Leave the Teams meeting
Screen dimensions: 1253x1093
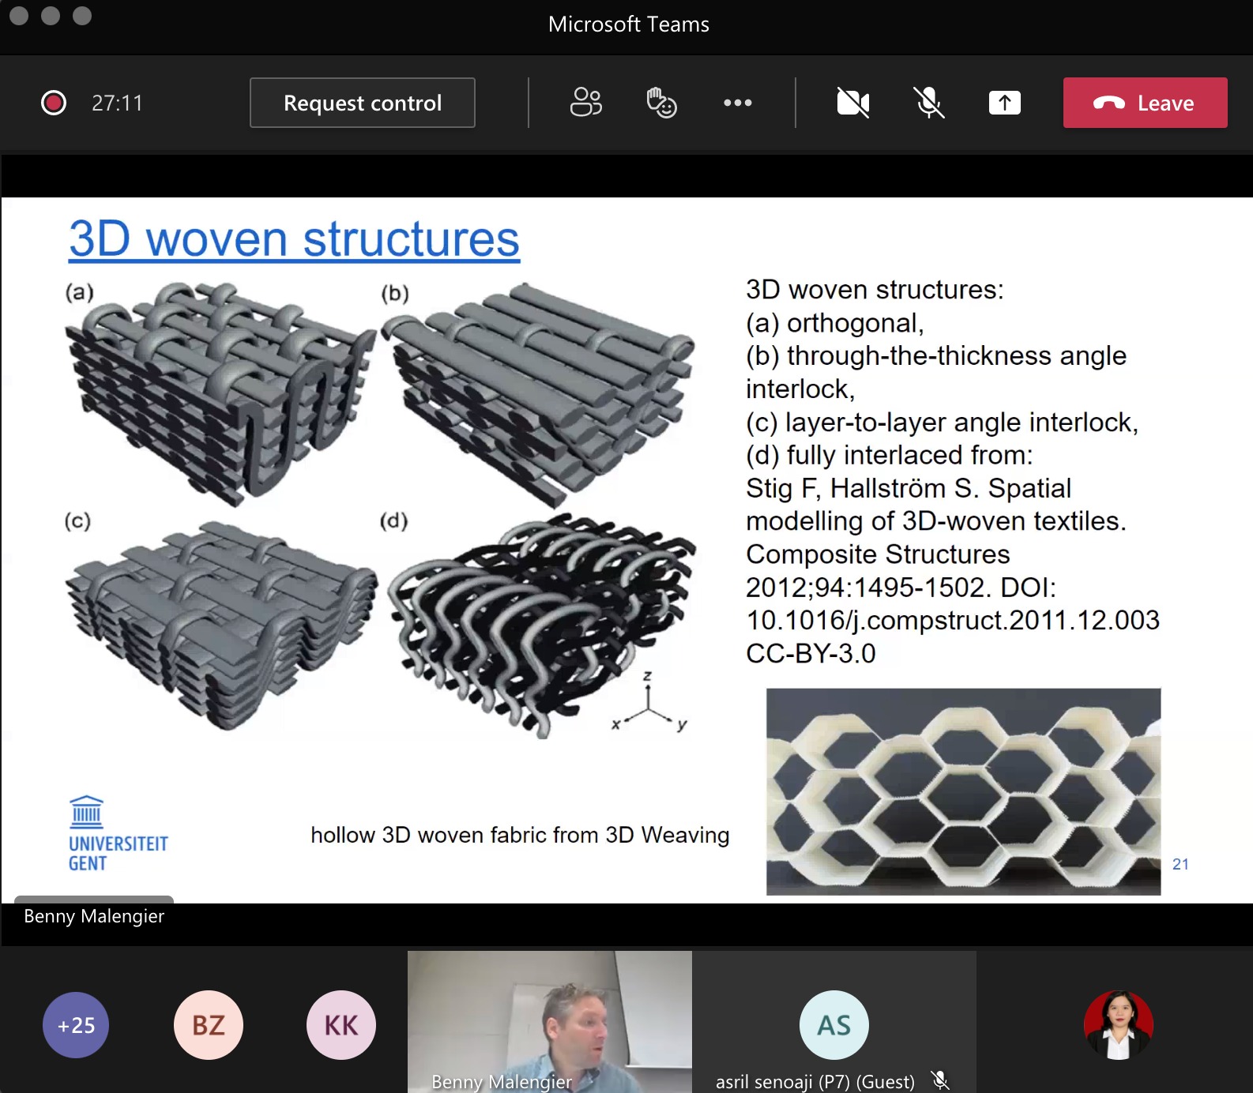tap(1144, 103)
